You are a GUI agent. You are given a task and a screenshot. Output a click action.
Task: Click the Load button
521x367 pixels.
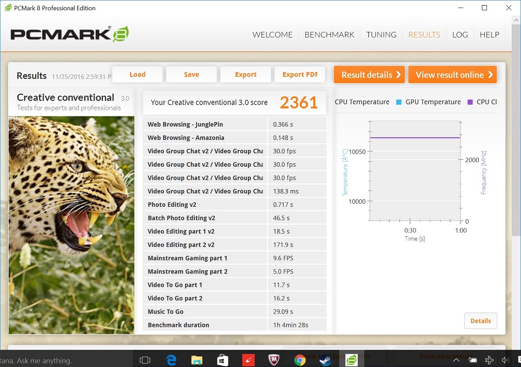pyautogui.click(x=137, y=74)
